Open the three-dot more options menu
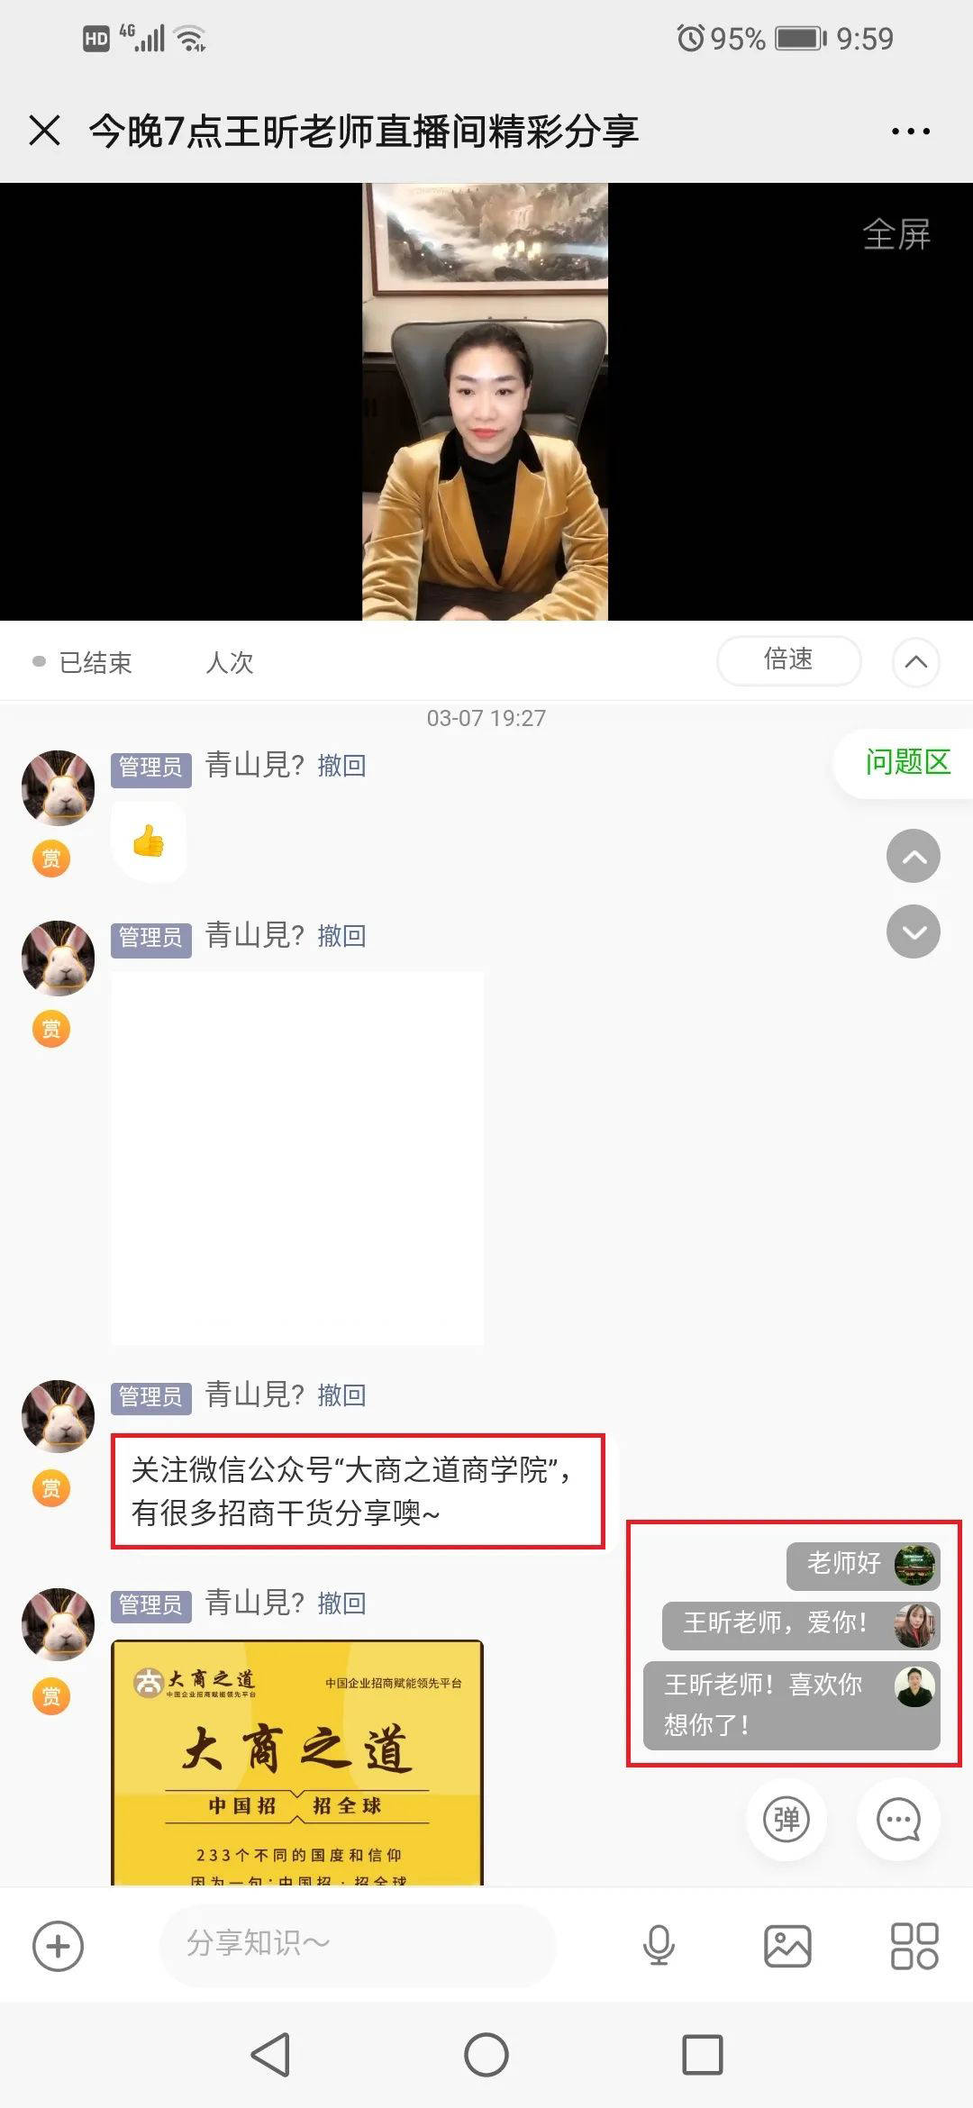Screen dimensions: 973x2108 point(910,132)
